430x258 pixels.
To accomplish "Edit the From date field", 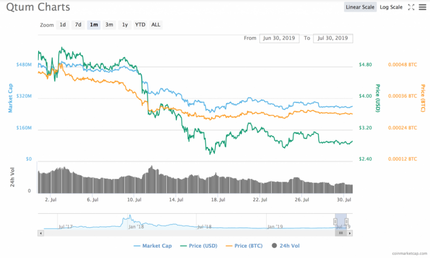I will pos(279,38).
